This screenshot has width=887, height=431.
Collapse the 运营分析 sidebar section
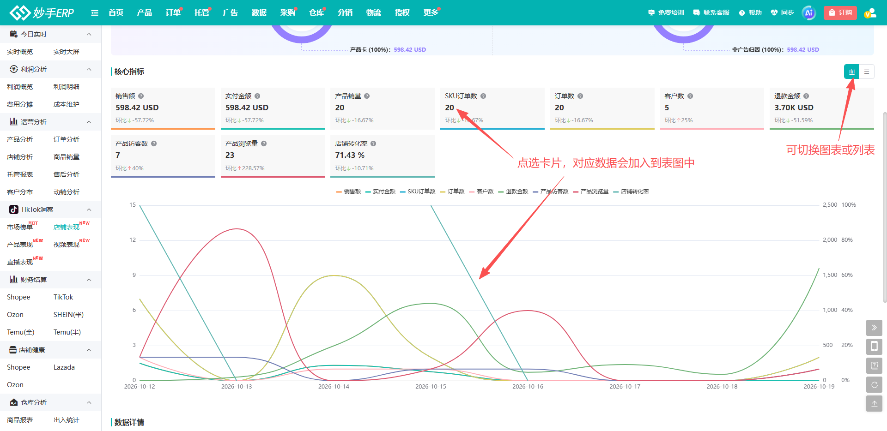[89, 122]
